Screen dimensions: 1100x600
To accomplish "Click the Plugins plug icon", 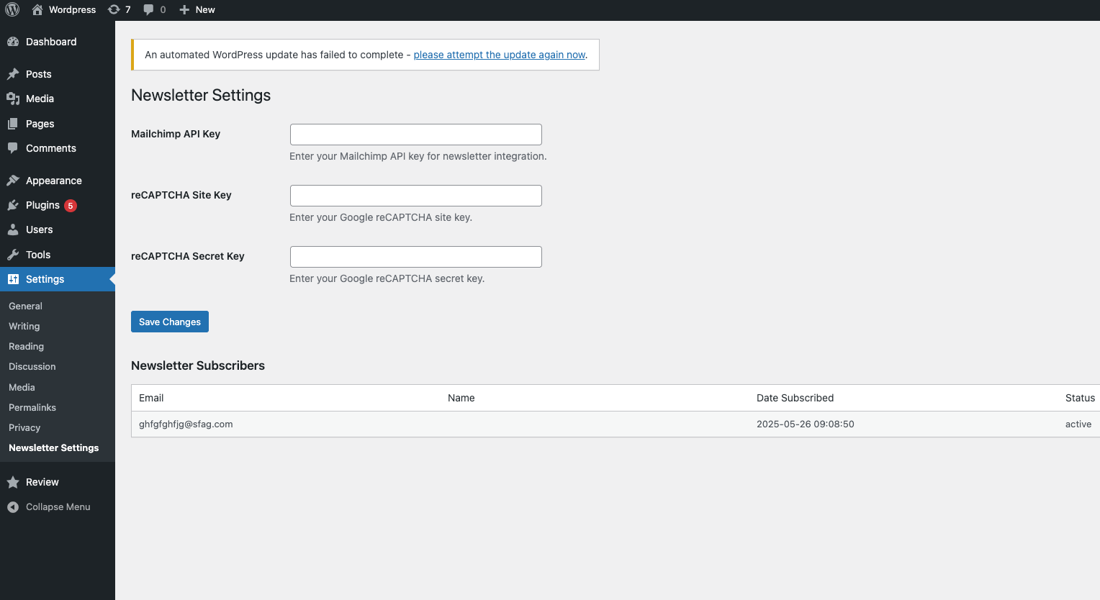I will click(13, 205).
